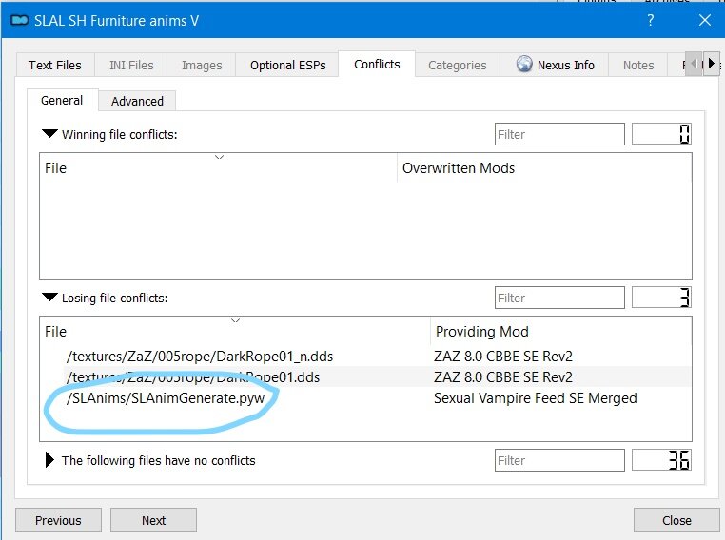Click the Close button
The width and height of the screenshot is (725, 540).
pos(676,521)
